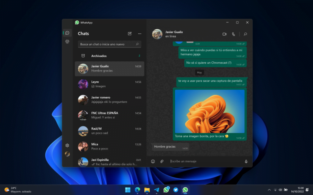Click the search magnifier in chat search box
This screenshot has width=313, height=195.
[137, 44]
